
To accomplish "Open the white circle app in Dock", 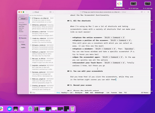I will (22, 109).
